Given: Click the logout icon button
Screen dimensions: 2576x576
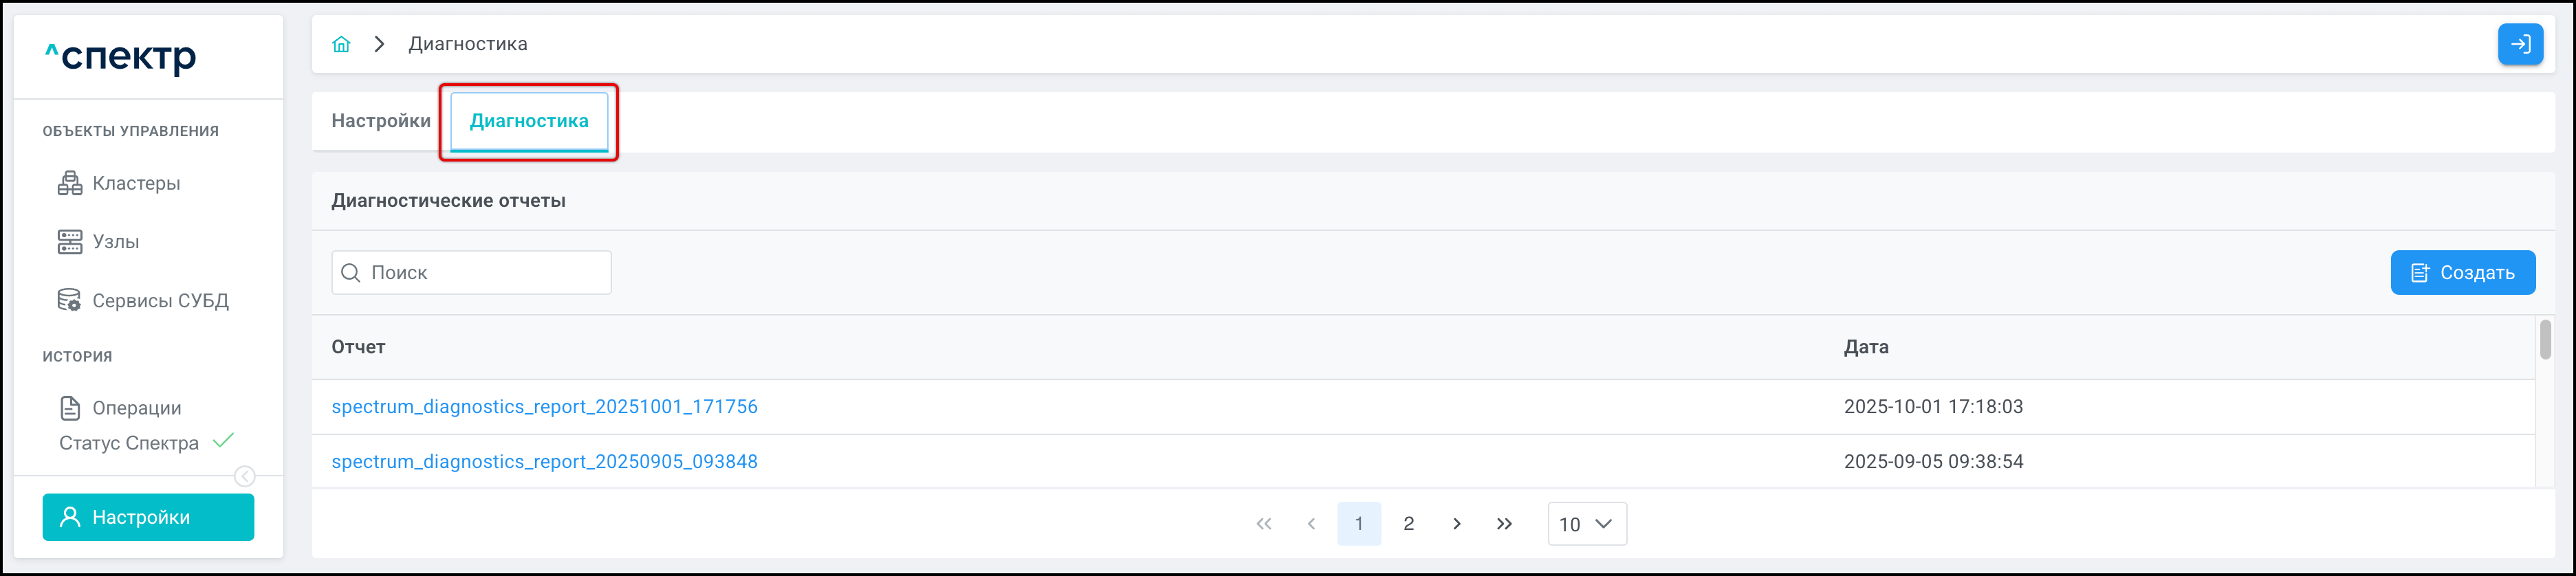Looking at the screenshot, I should pos(2519,44).
